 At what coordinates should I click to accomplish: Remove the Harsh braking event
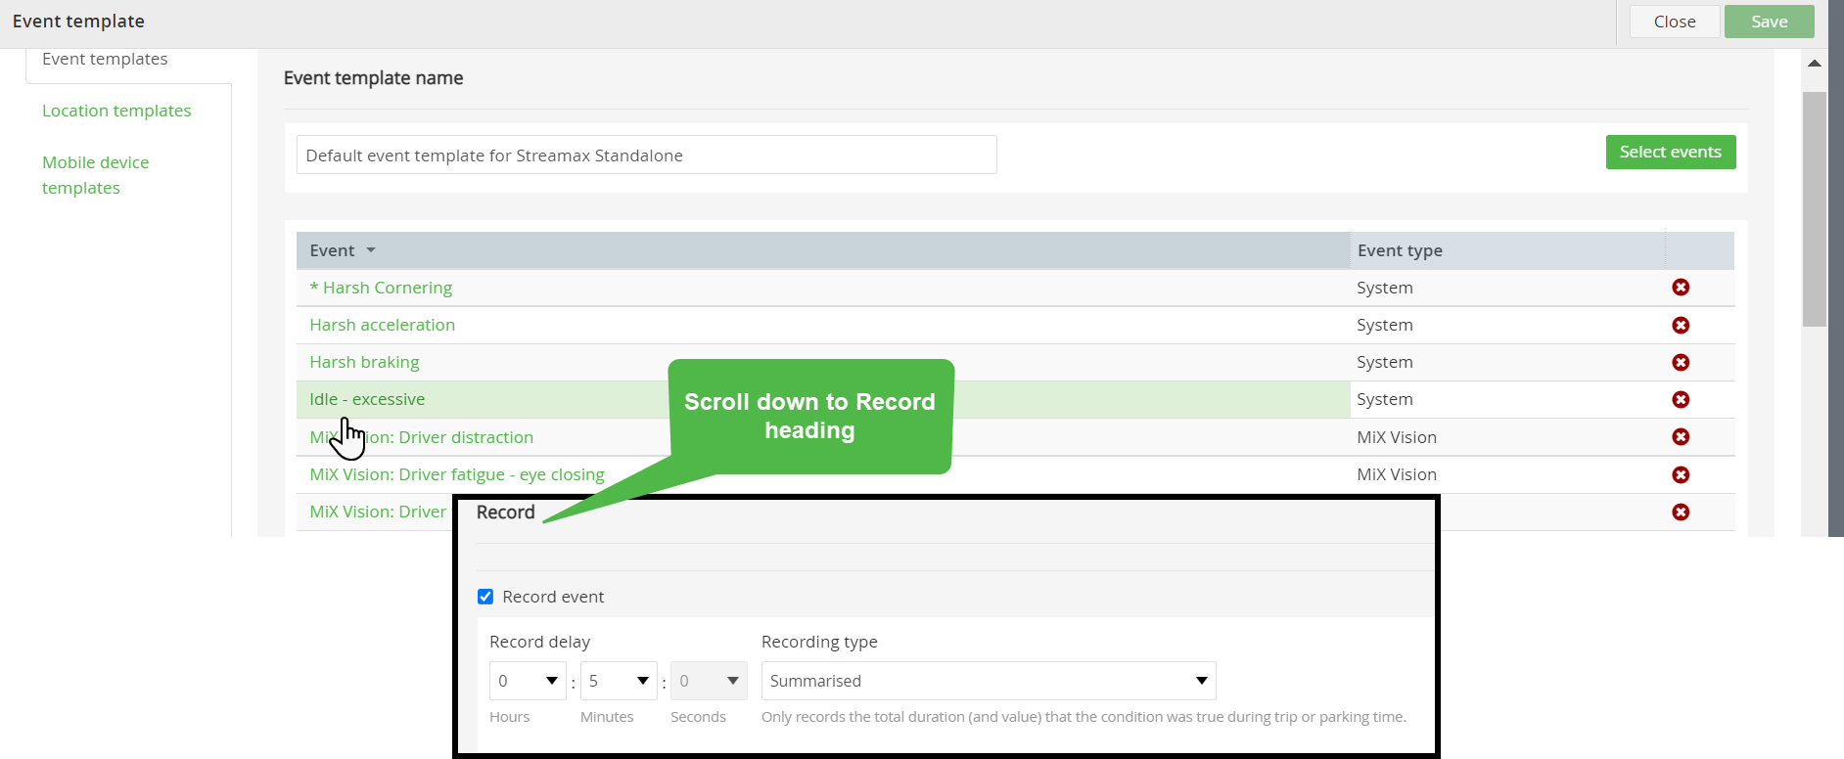pyautogui.click(x=1681, y=362)
